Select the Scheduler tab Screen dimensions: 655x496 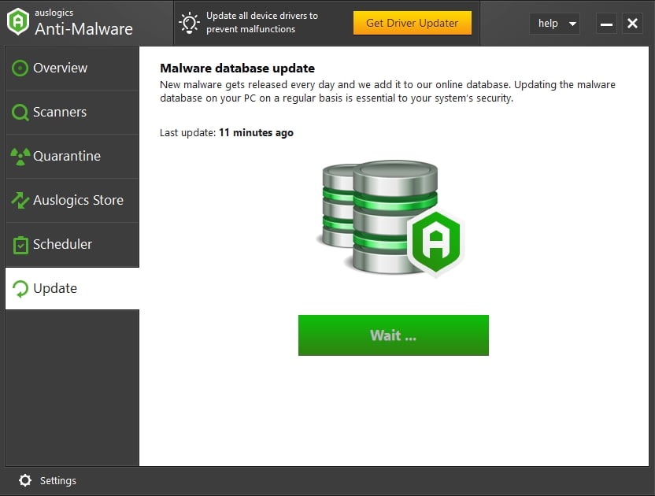[72, 244]
